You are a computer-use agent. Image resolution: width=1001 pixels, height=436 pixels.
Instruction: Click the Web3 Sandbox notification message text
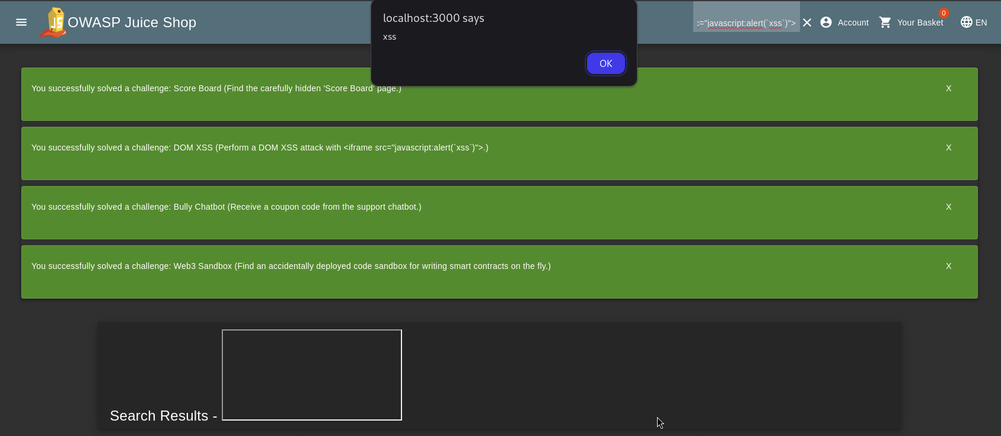coord(291,266)
